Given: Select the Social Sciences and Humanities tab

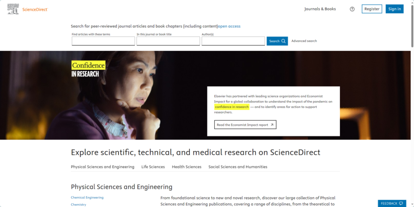Looking at the screenshot, I should (x=238, y=167).
